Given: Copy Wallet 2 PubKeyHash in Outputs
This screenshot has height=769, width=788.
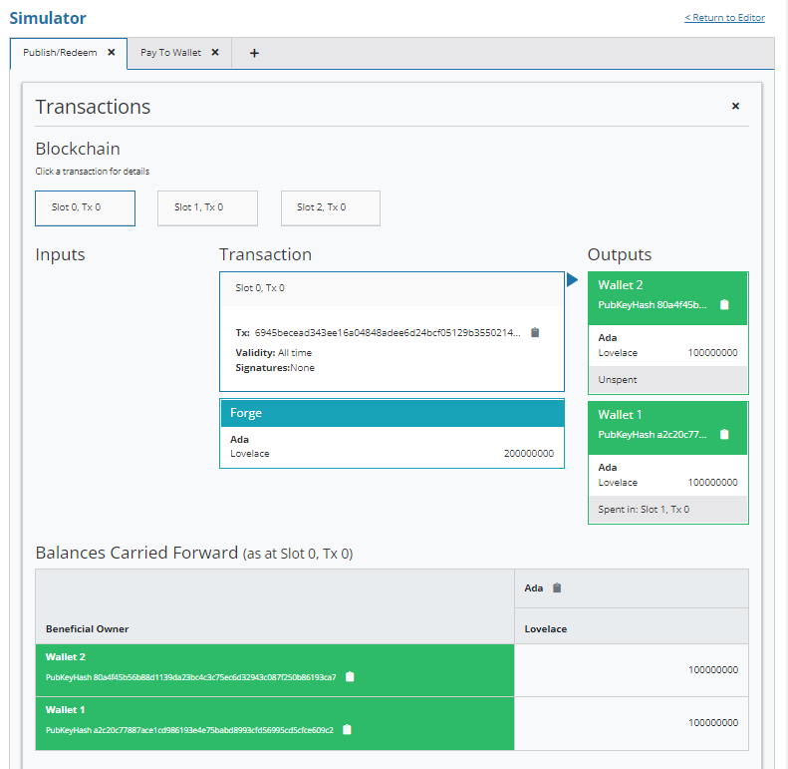Looking at the screenshot, I should (724, 305).
